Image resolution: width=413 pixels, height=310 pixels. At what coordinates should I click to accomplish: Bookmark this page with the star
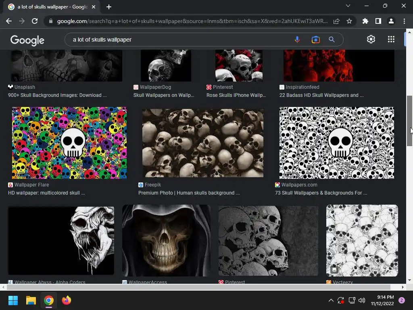point(349,21)
